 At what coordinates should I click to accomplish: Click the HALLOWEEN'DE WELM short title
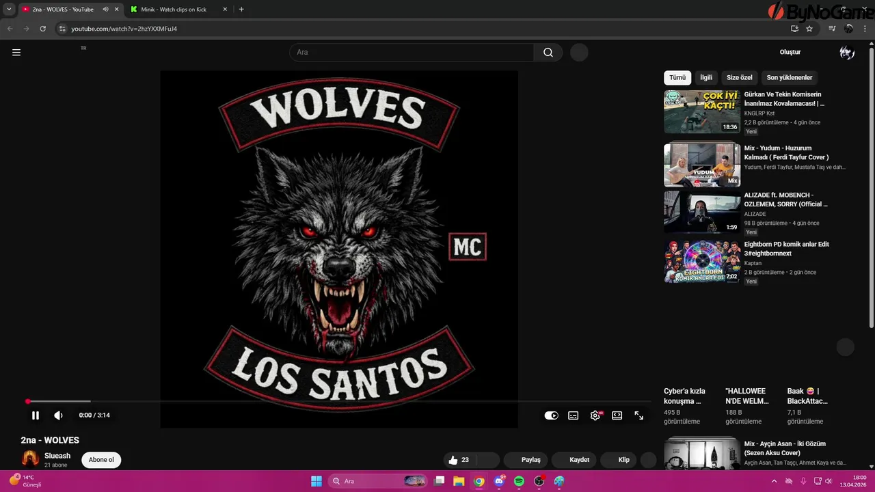point(746,396)
